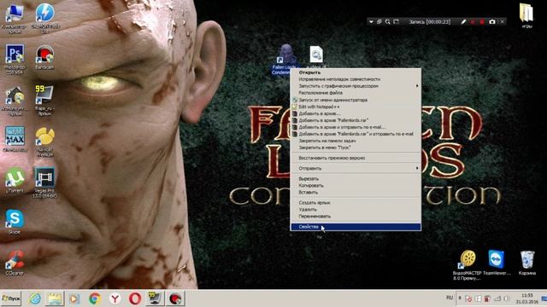Open Windows Explorer from the taskbar
Screen dimensions: 547x307
click(x=55, y=298)
